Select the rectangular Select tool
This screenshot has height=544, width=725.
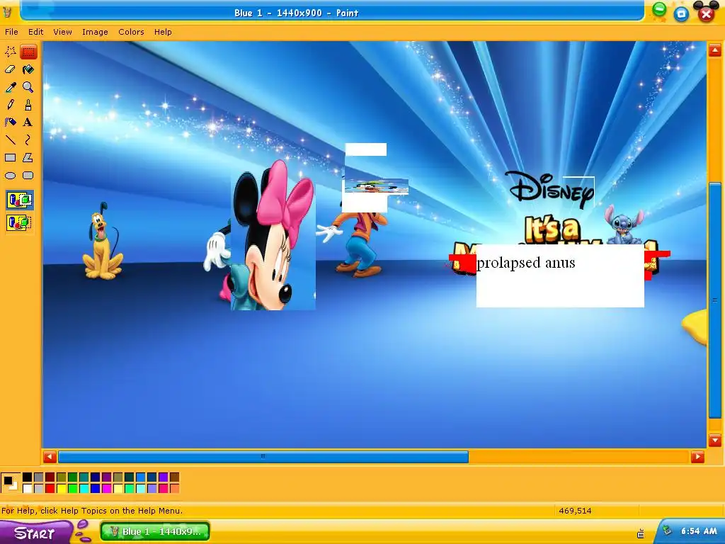[28, 52]
